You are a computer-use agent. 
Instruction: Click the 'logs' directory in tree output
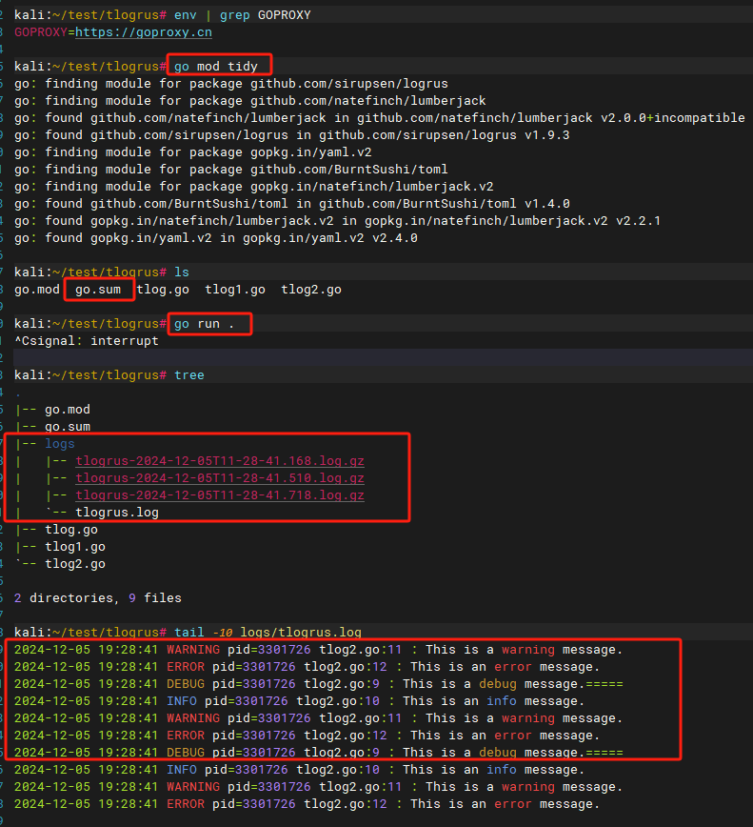(60, 444)
